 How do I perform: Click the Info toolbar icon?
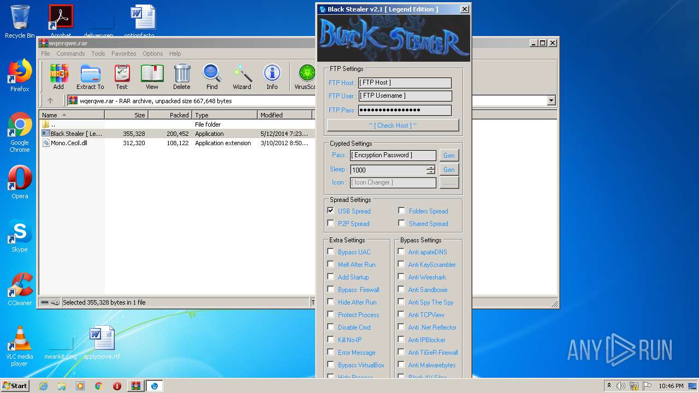272,77
